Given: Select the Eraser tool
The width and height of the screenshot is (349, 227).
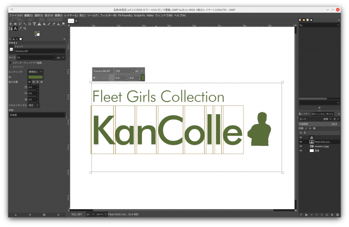Looking at the screenshot, I should coord(54,24).
